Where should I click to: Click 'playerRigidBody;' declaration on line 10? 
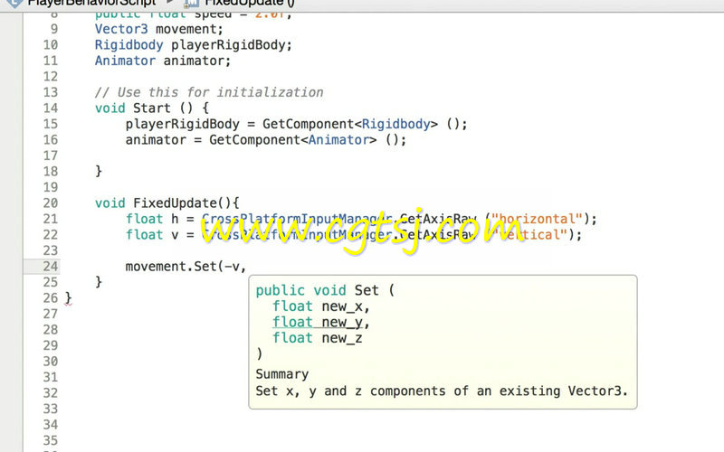tap(232, 45)
